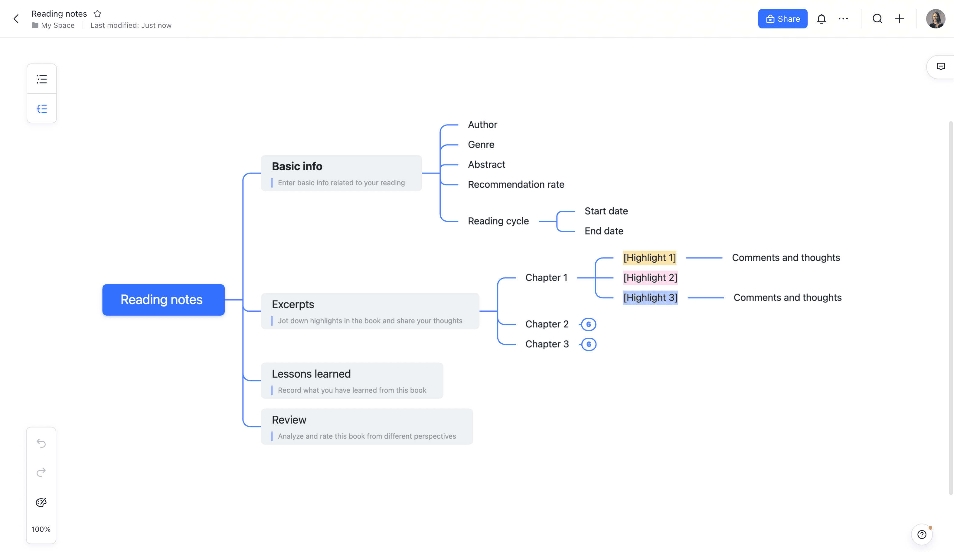Open the notifications bell
The width and height of the screenshot is (954, 552).
click(x=821, y=19)
